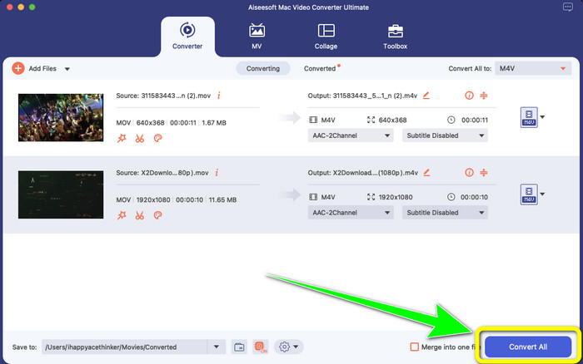Click the Save to path field

point(125,347)
